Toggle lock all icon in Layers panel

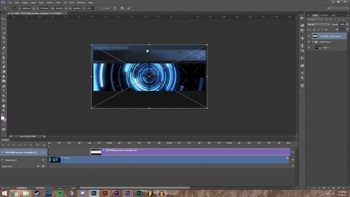coord(326,30)
